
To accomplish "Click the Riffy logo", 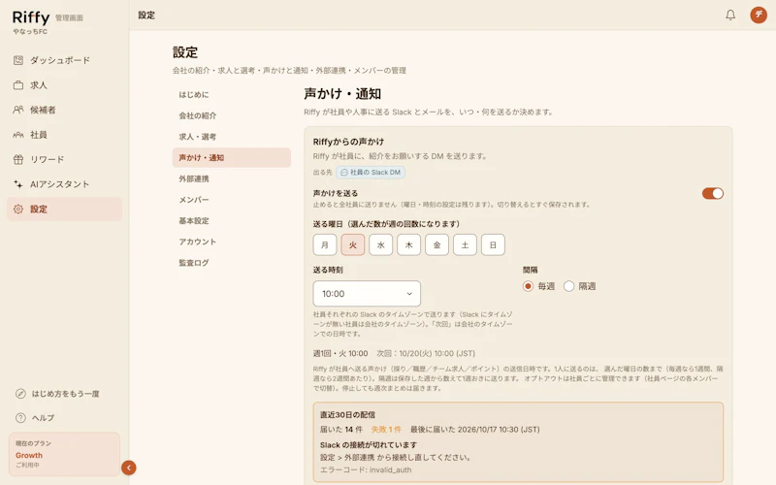I will click(x=31, y=17).
